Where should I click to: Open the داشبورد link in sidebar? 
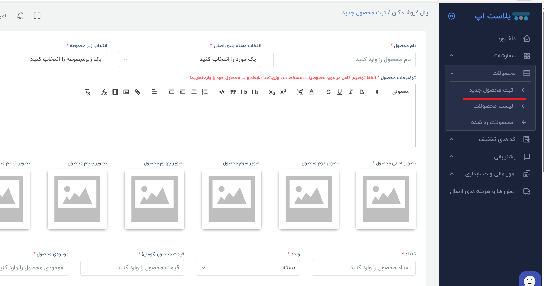click(x=506, y=39)
